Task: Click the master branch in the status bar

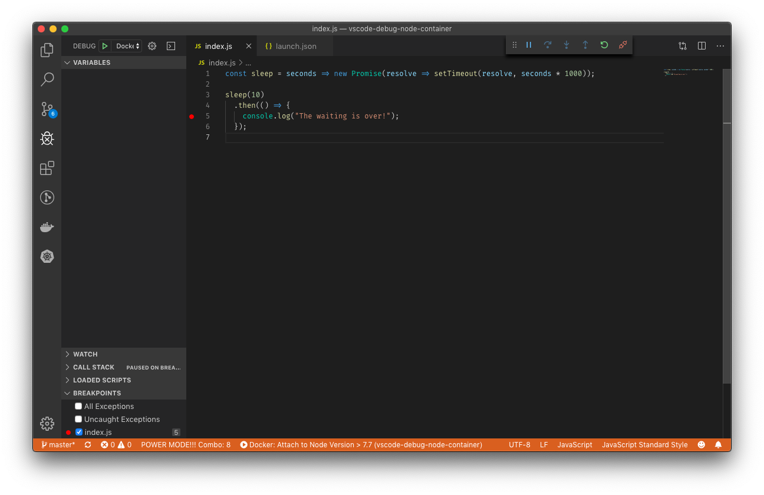Action: point(58,445)
